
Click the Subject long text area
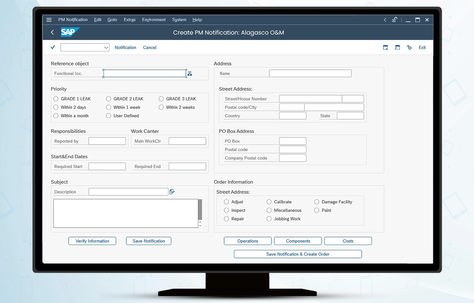click(x=126, y=213)
